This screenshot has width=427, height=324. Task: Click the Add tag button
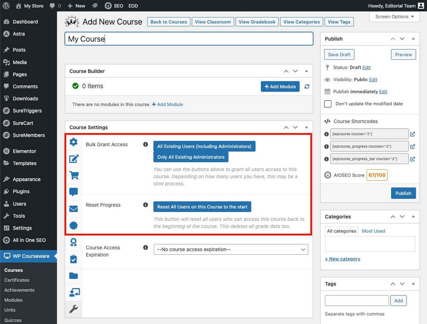[398, 300]
